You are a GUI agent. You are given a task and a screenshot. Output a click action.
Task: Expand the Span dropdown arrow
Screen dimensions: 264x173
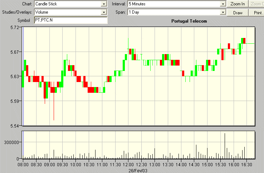[x=223, y=12]
